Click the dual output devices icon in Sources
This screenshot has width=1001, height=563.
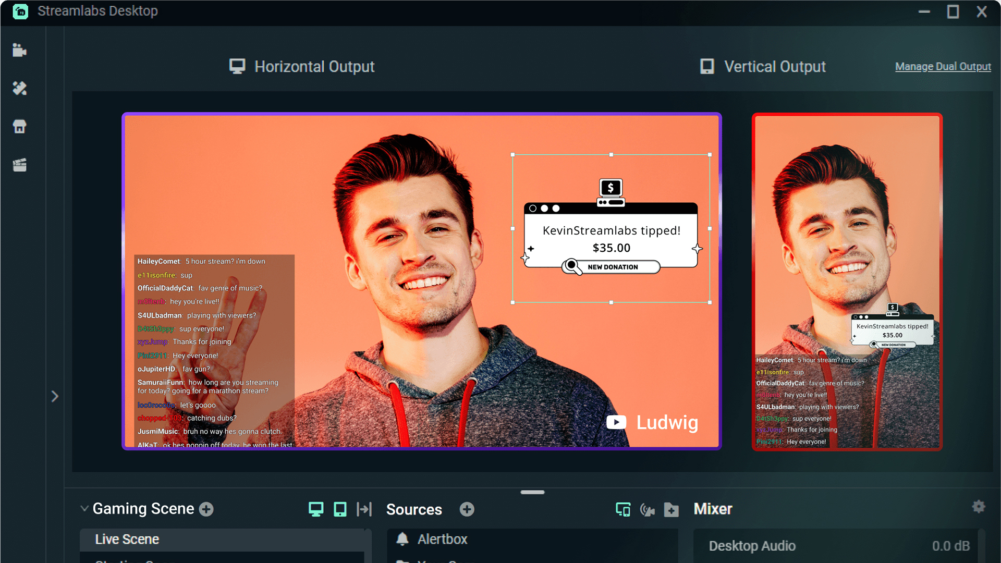[623, 509]
